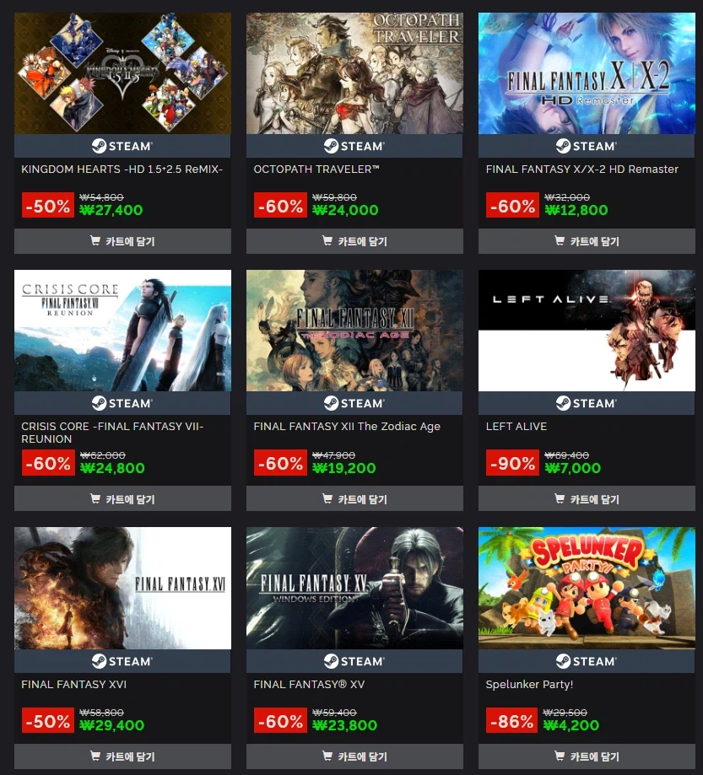This screenshot has width=703, height=775.
Task: Add Left Alive to cart
Action: click(x=587, y=498)
